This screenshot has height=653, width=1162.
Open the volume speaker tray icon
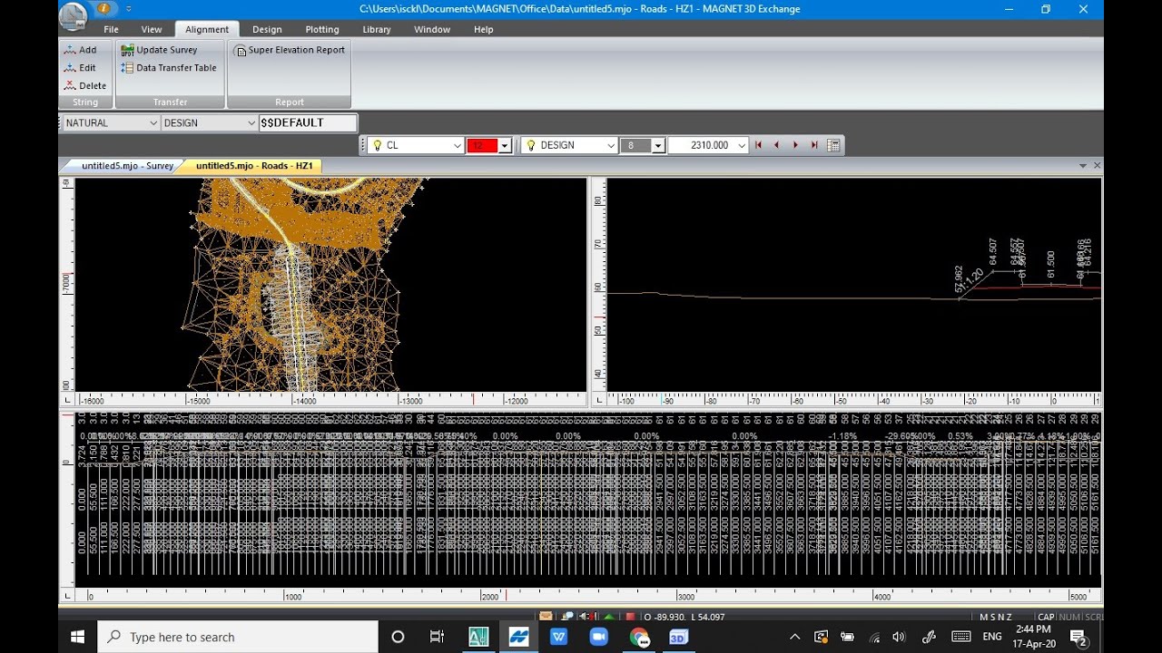[900, 637]
